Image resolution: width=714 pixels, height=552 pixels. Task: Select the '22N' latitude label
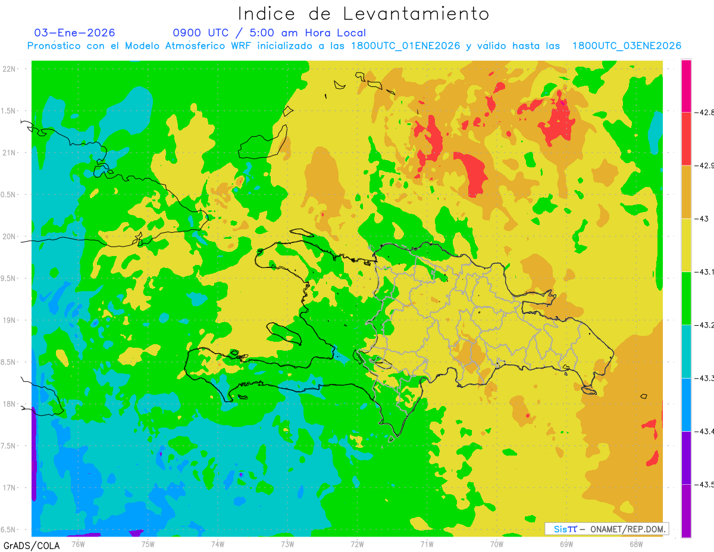tap(9, 68)
